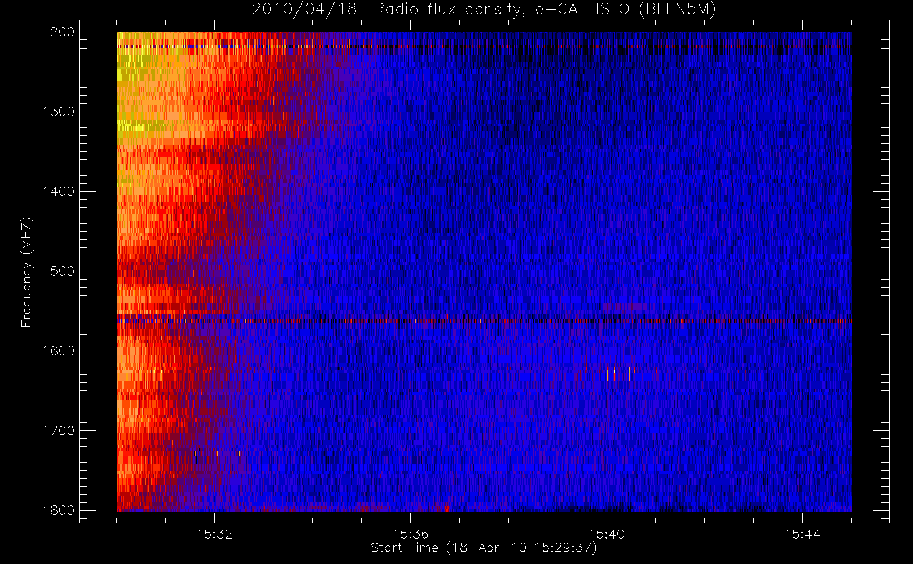This screenshot has width=913, height=564.
Task: Click the red interference line near 1560 MHz
Action: [484, 320]
